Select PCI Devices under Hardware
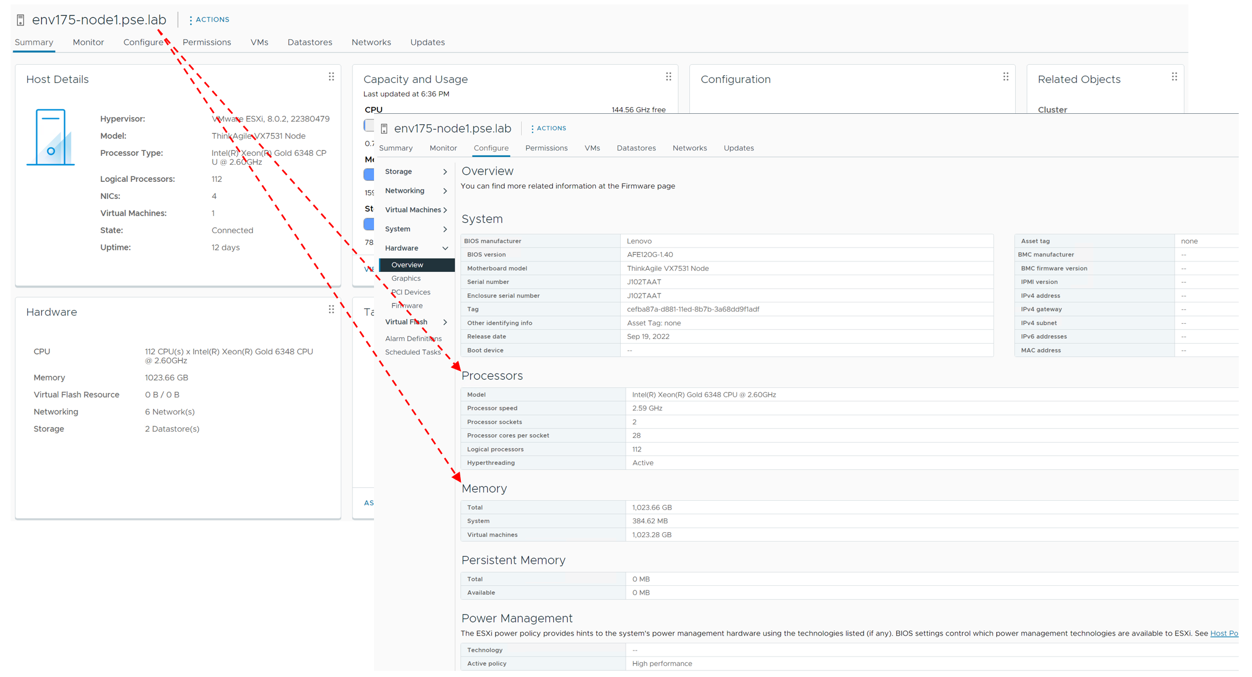This screenshot has height=677, width=1252. click(411, 292)
